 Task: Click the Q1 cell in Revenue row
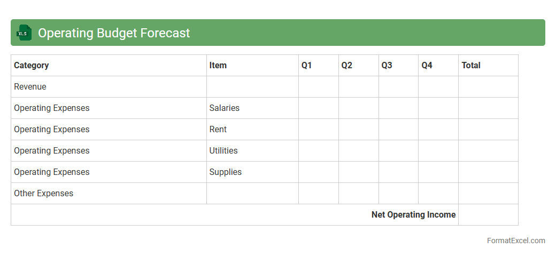point(319,87)
